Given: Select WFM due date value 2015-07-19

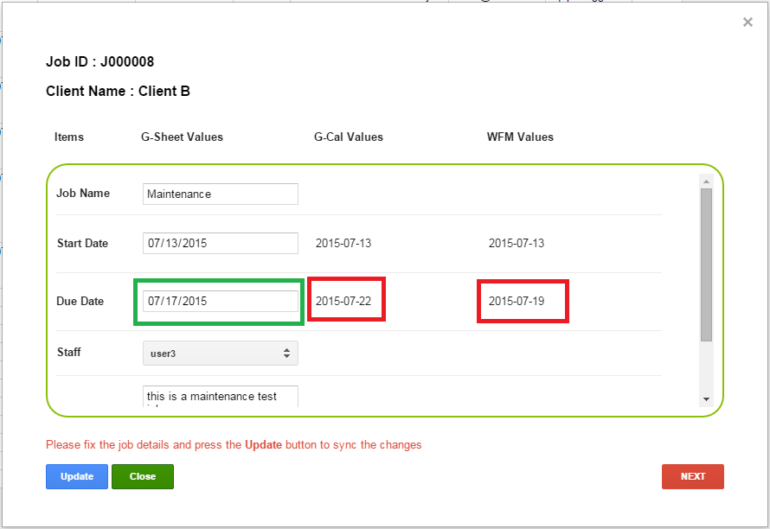Looking at the screenshot, I should [x=517, y=302].
